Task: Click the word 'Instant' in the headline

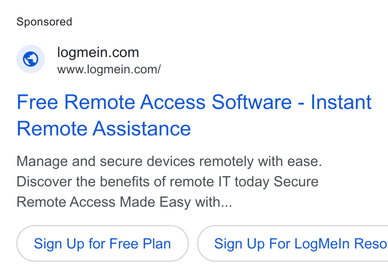Action: 341,102
